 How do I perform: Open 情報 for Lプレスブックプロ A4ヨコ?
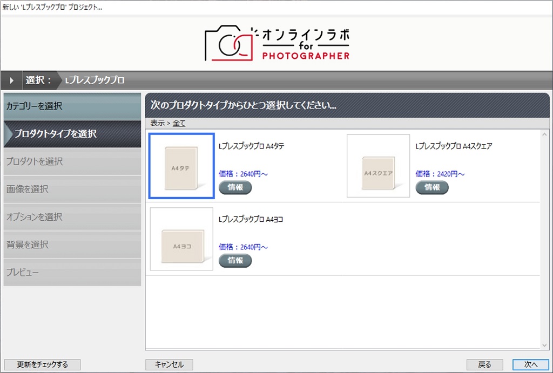coord(235,261)
